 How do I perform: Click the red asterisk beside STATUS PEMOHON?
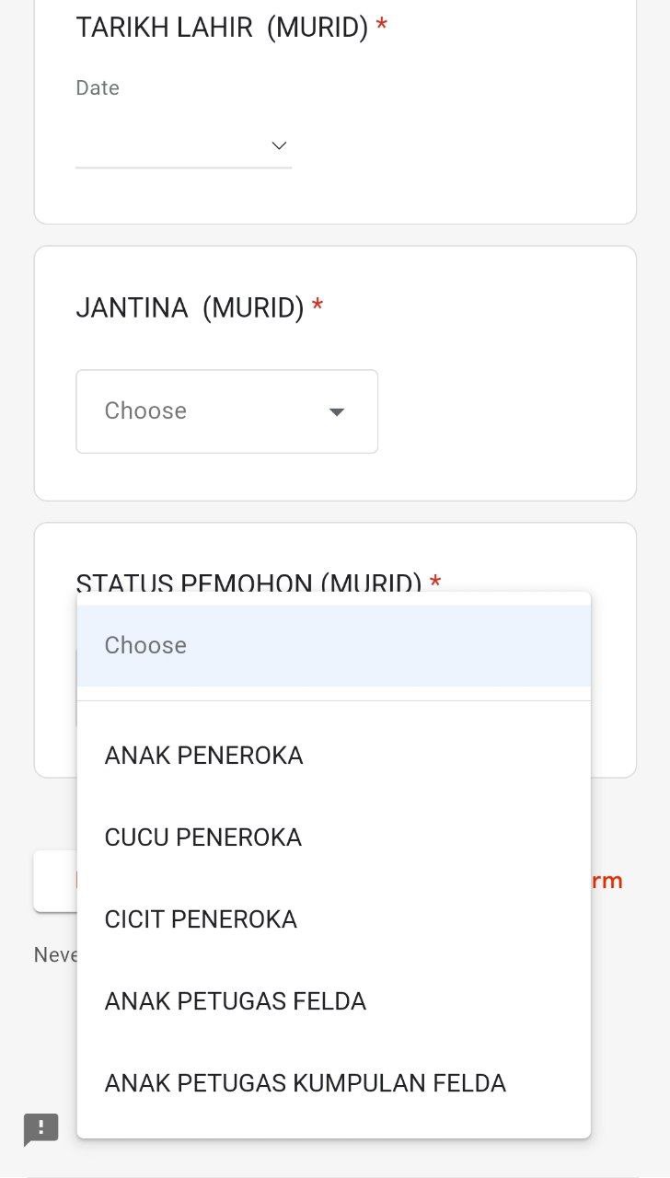point(435,582)
